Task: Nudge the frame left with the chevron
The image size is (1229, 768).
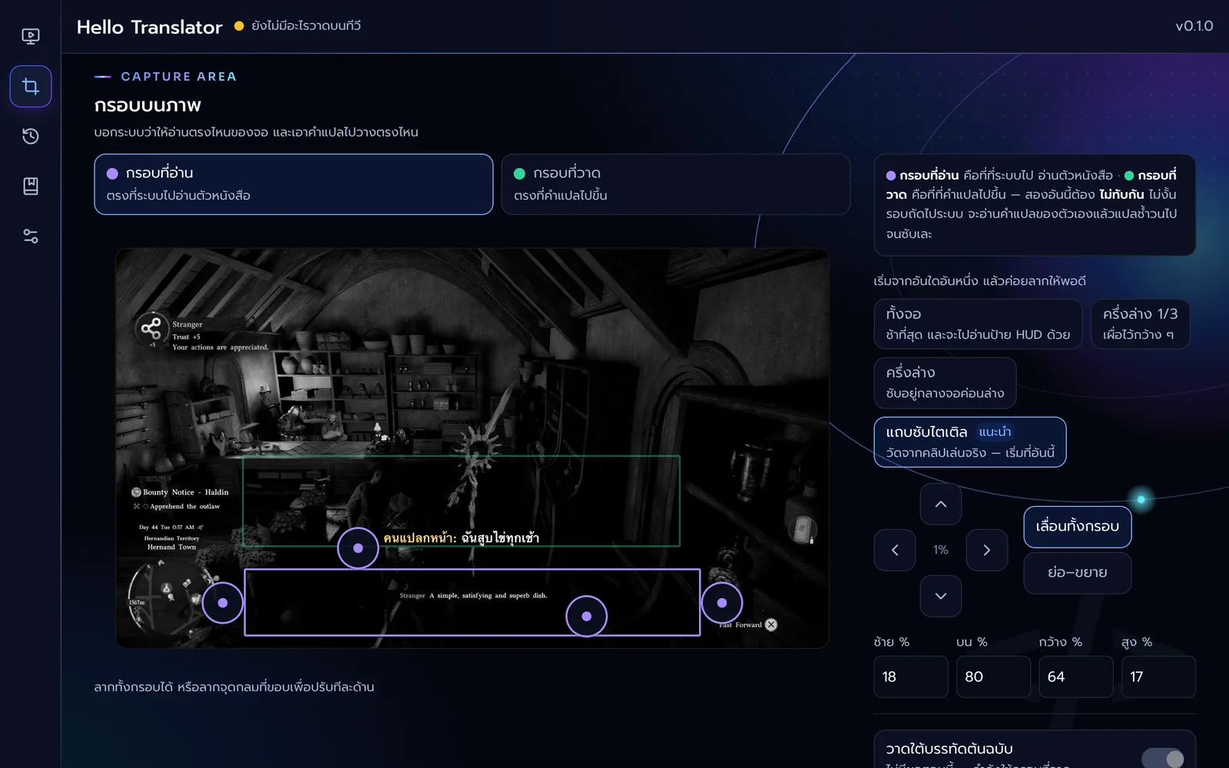Action: (895, 550)
